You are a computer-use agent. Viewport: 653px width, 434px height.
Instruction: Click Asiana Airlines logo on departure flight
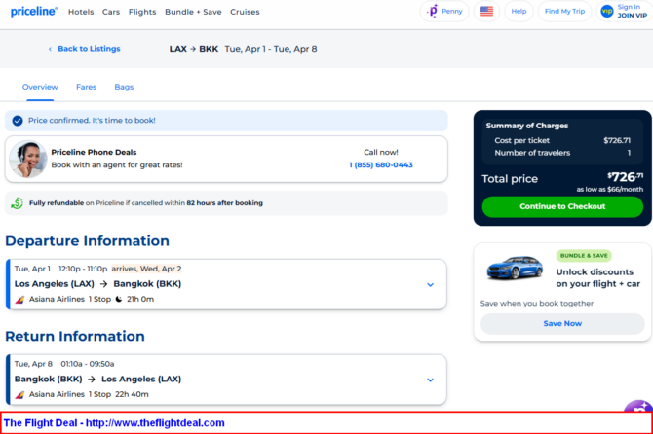(19, 299)
